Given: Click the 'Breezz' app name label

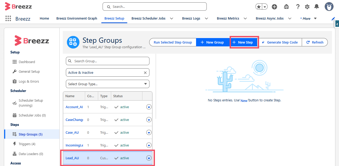Looking at the screenshot, I should (23, 19).
